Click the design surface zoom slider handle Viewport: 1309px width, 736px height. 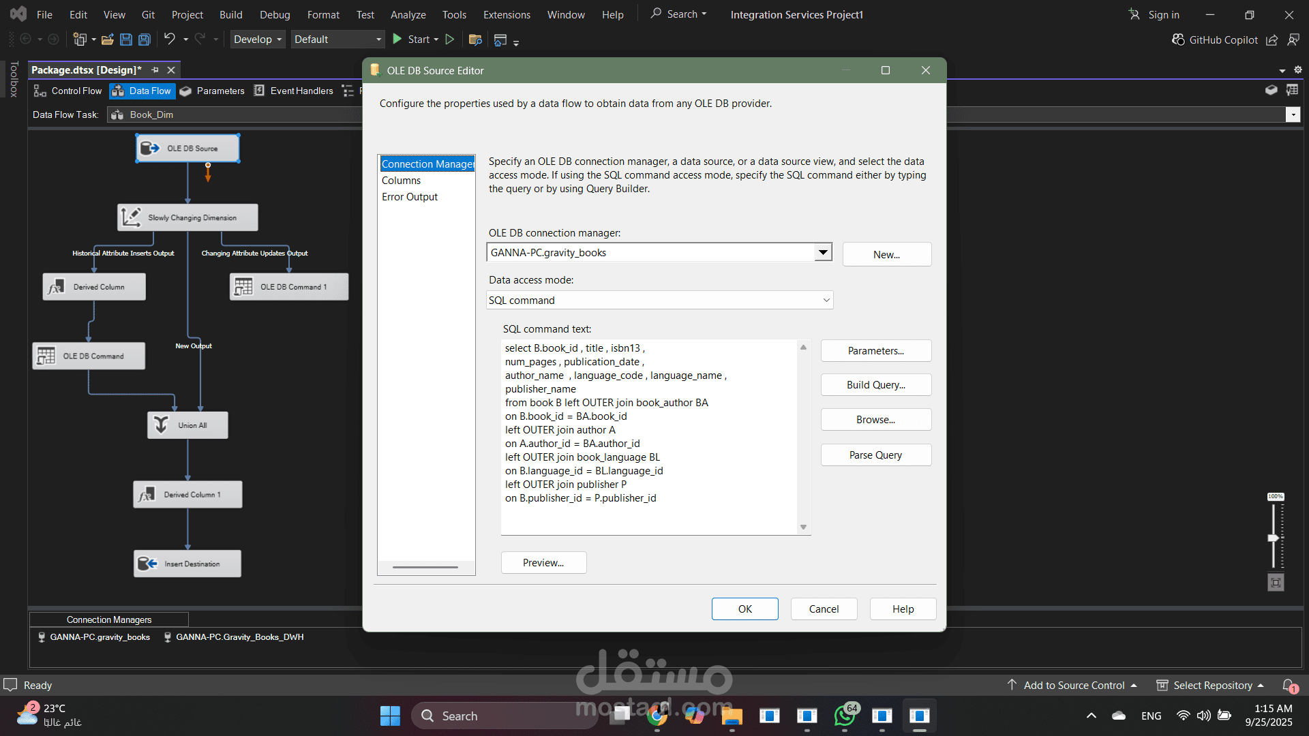1273,538
